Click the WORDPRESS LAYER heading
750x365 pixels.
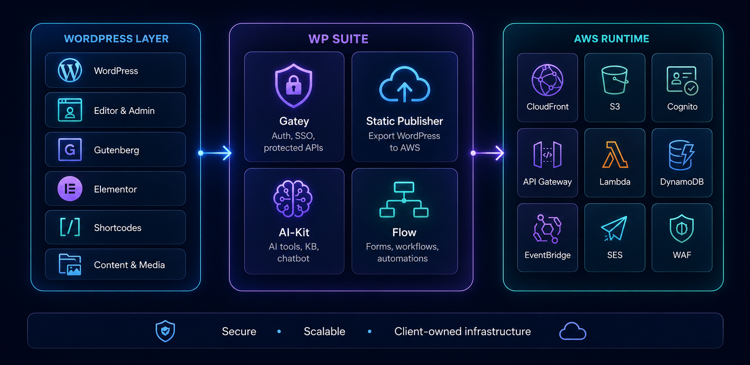116,39
